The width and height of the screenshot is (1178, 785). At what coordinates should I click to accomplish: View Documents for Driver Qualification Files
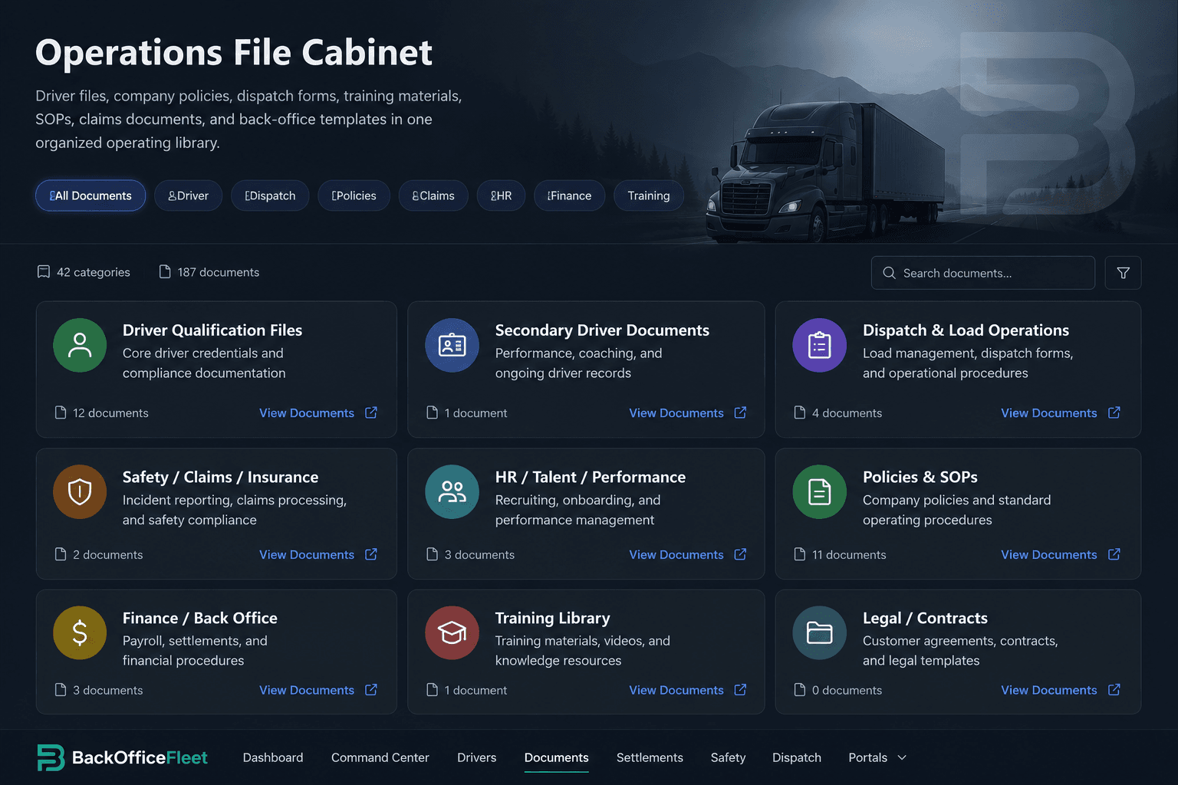(x=307, y=412)
